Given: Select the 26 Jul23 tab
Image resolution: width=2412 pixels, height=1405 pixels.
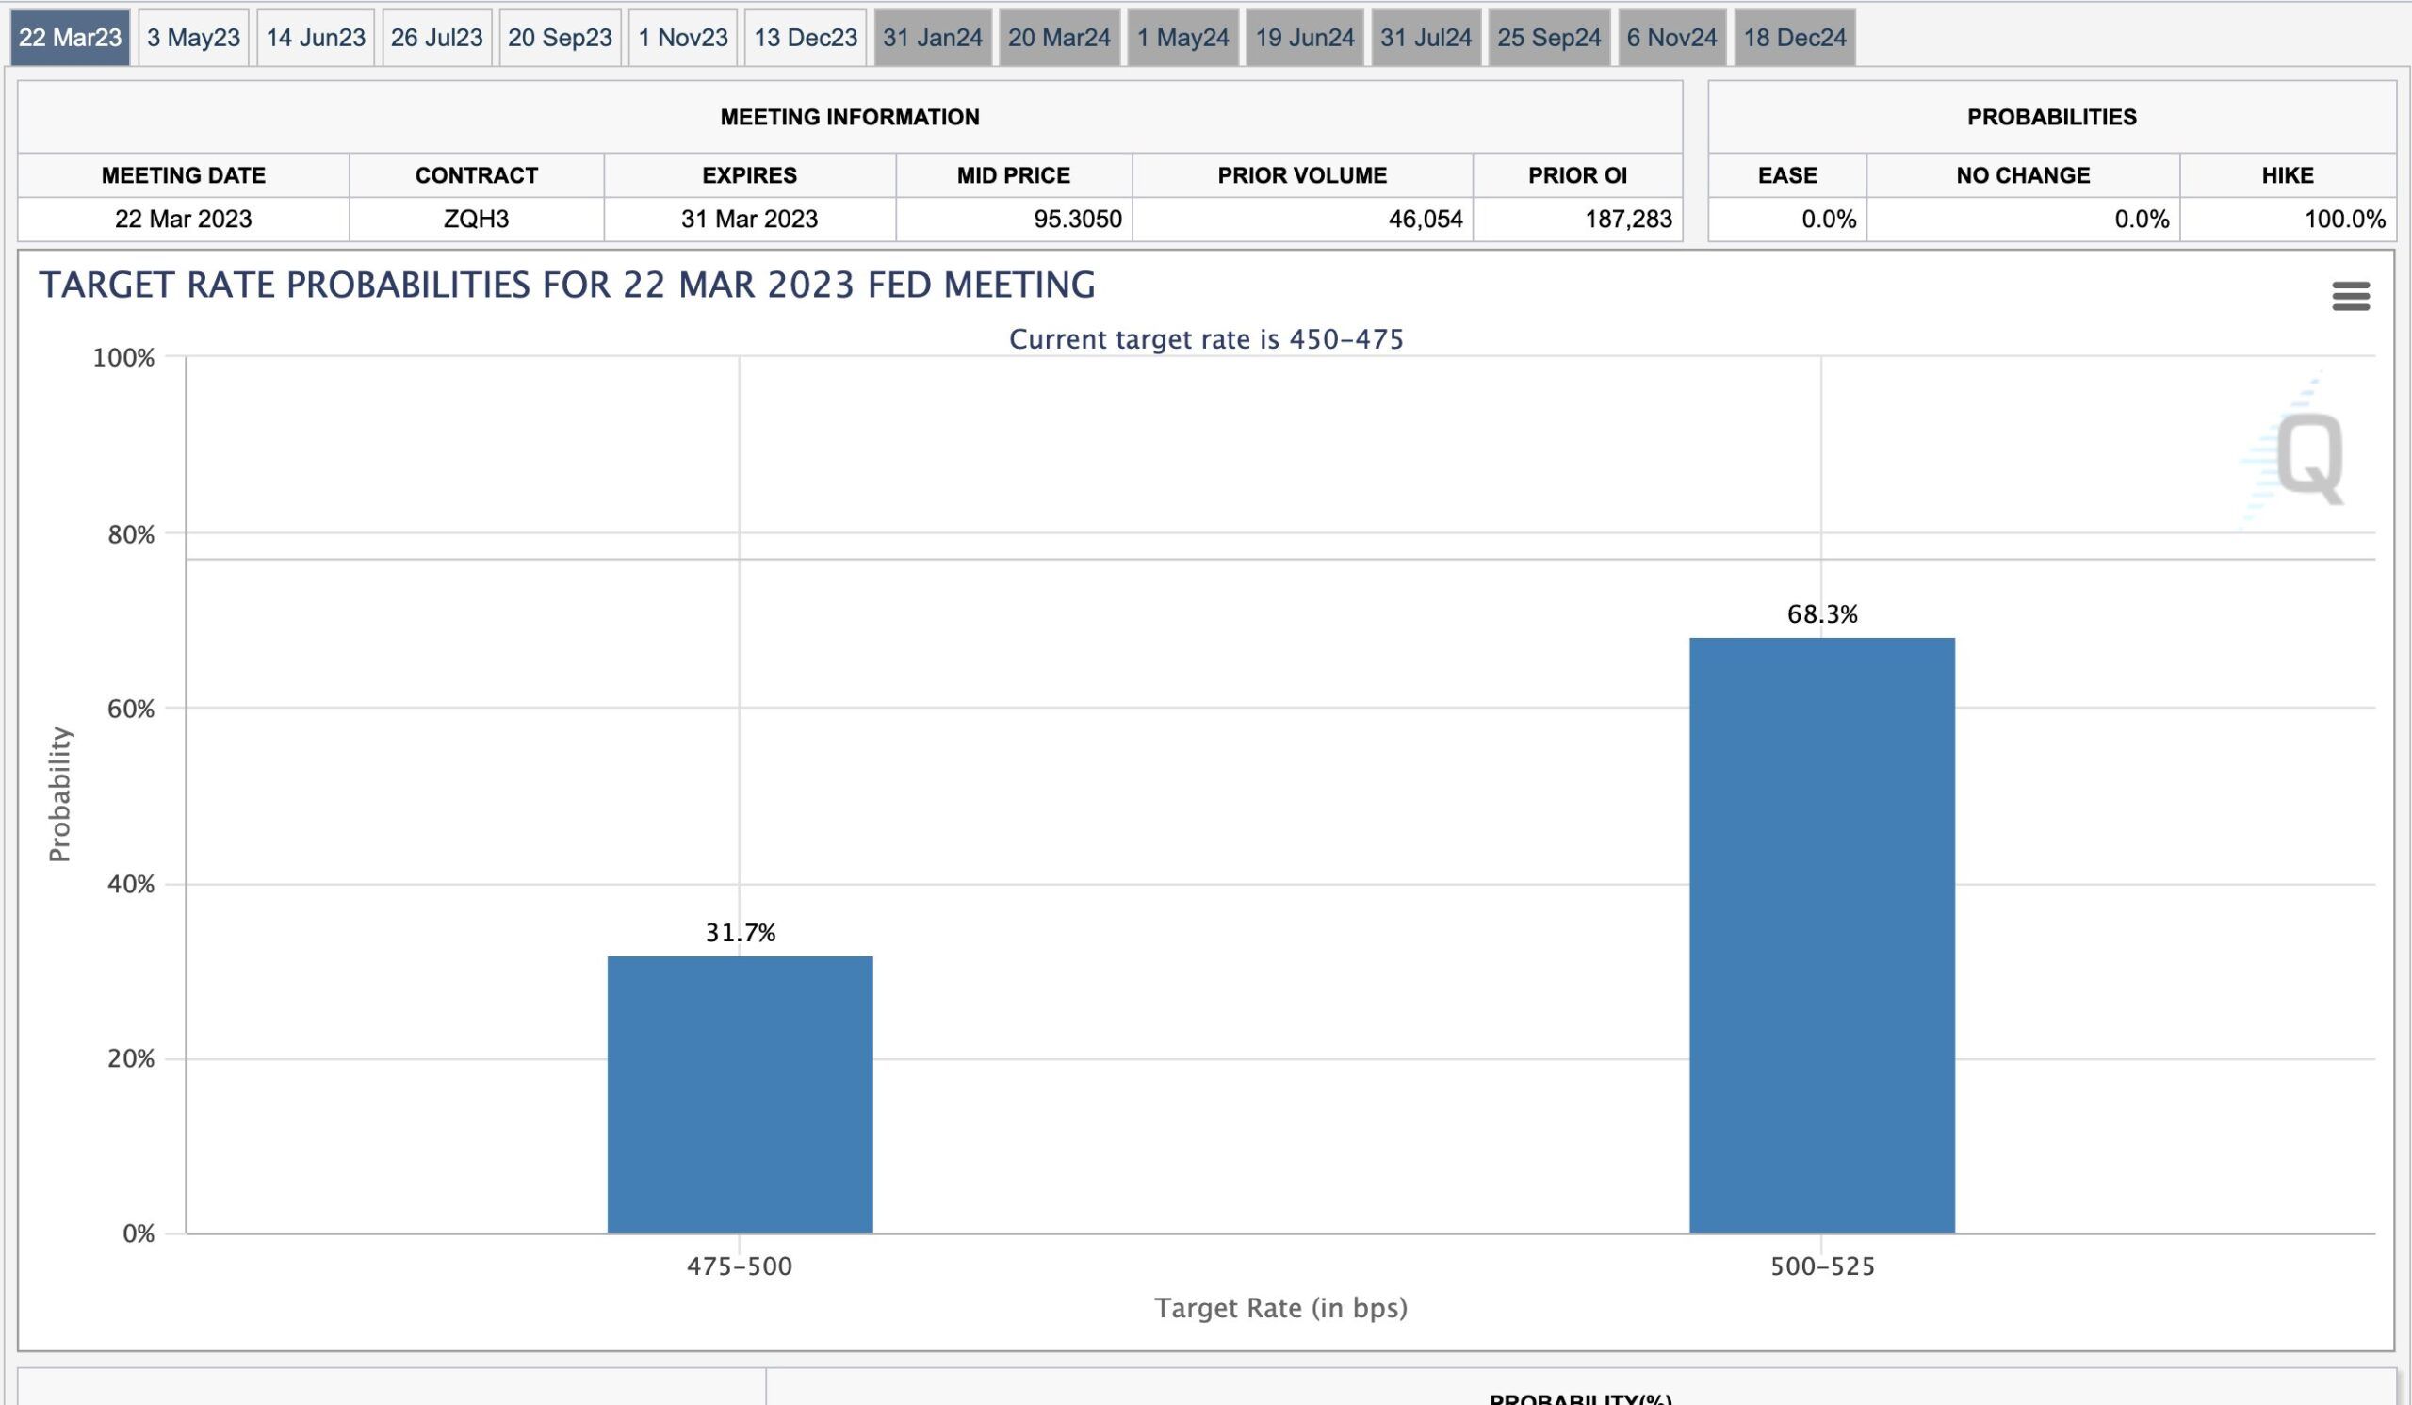Looking at the screenshot, I should (436, 39).
